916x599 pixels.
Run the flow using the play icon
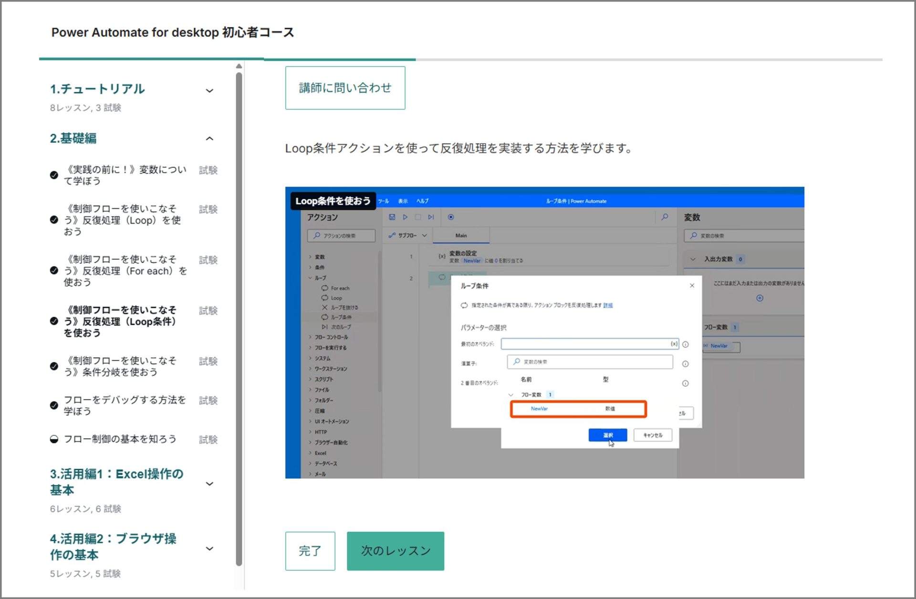click(x=406, y=217)
